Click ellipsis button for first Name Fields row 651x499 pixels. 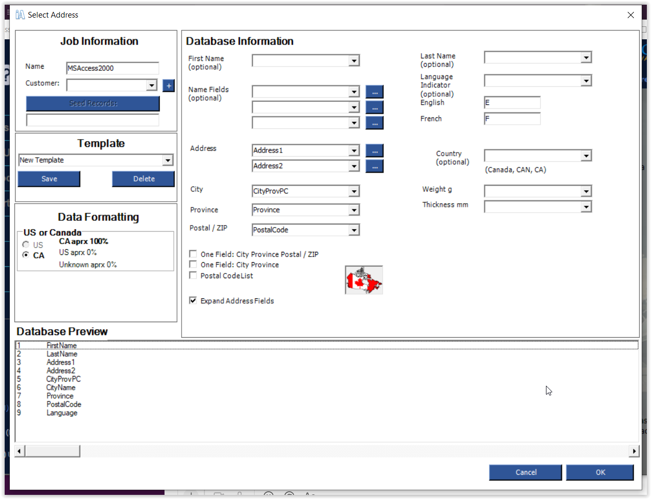(x=375, y=92)
